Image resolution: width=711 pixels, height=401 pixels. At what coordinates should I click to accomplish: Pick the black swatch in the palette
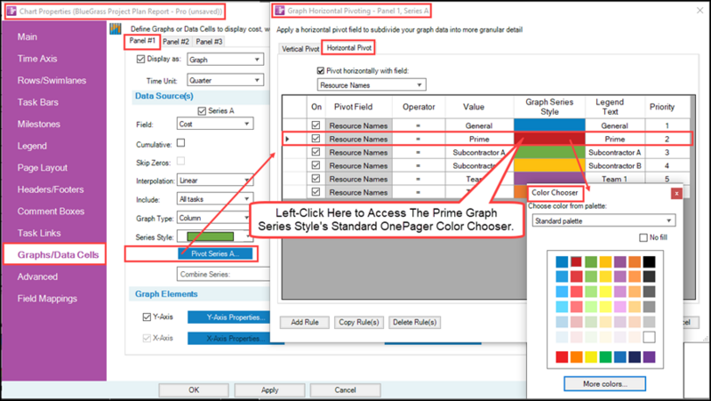pos(649,261)
